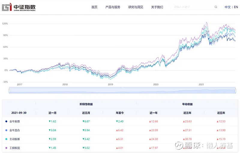This screenshot has width=240, height=153.
Task: Click the 近五年 column header
Action: pos(221,113)
